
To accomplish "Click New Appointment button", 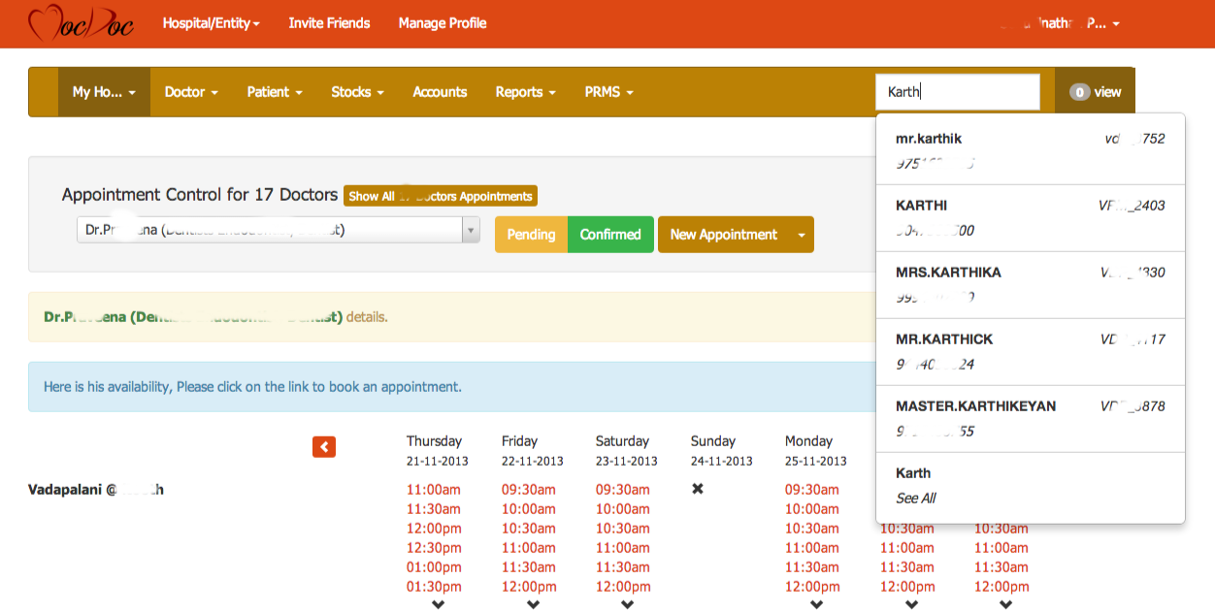I will click(723, 235).
